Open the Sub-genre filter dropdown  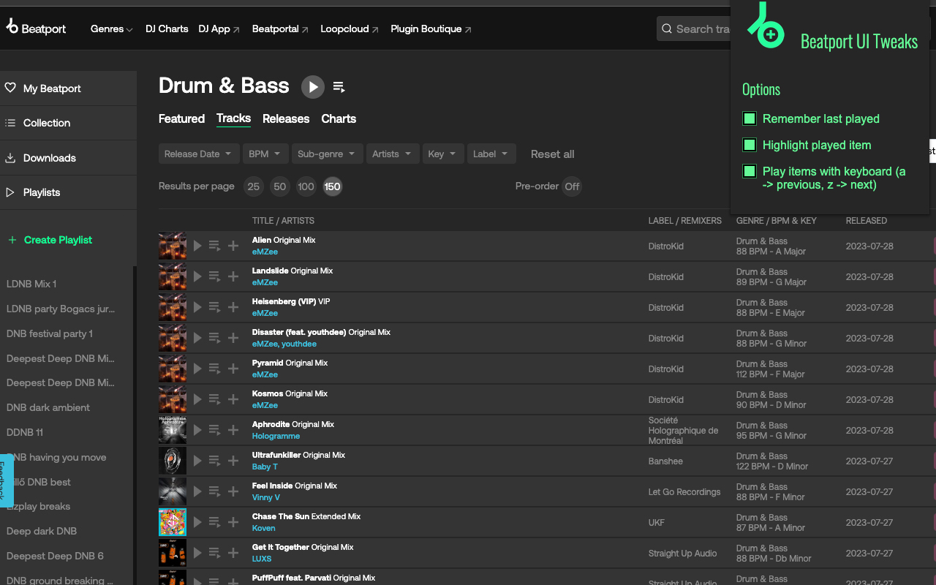click(327, 154)
